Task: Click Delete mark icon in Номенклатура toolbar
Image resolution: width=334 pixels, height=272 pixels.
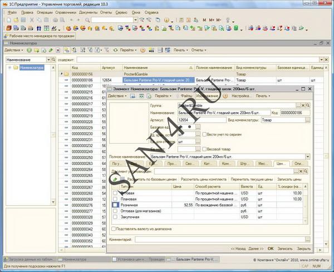Action: tap(58, 50)
